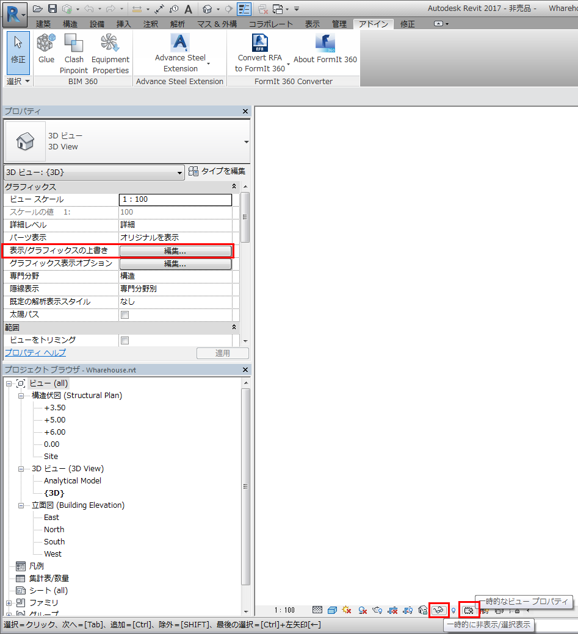
Task: Switch to the 構造 ribbon tab
Action: point(70,24)
